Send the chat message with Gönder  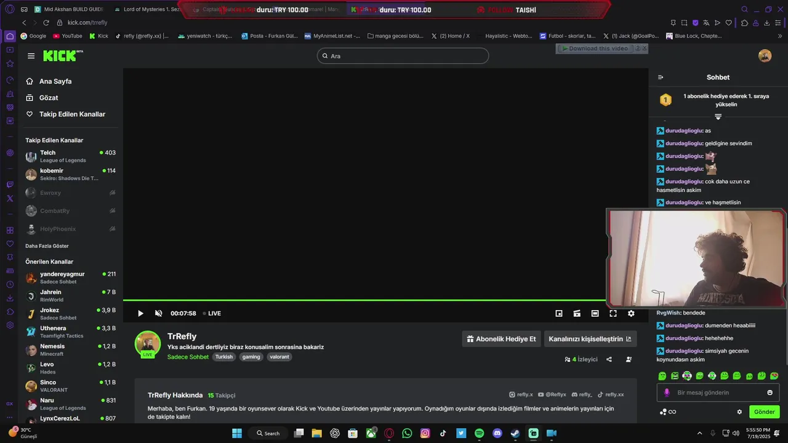click(765, 412)
